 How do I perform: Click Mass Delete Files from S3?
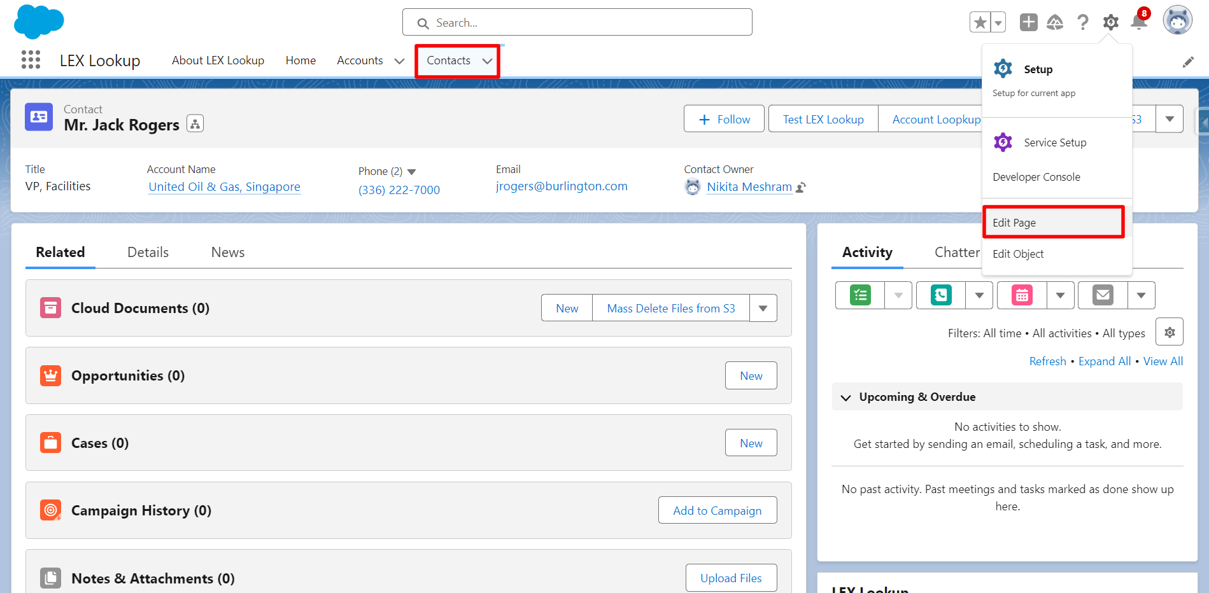(670, 308)
